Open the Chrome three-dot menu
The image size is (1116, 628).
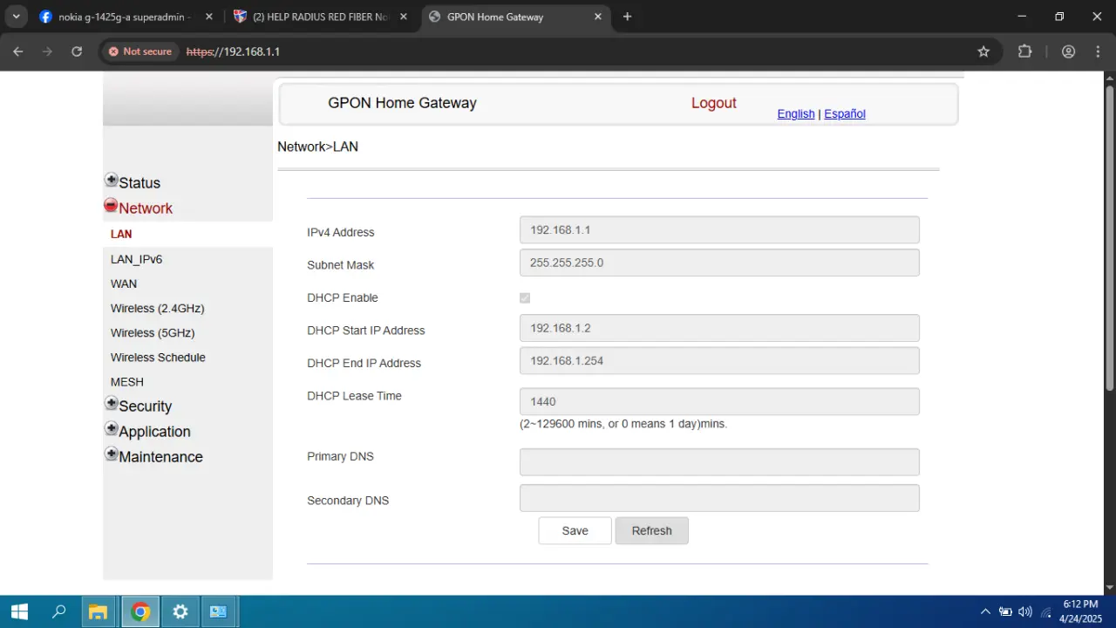click(1098, 51)
